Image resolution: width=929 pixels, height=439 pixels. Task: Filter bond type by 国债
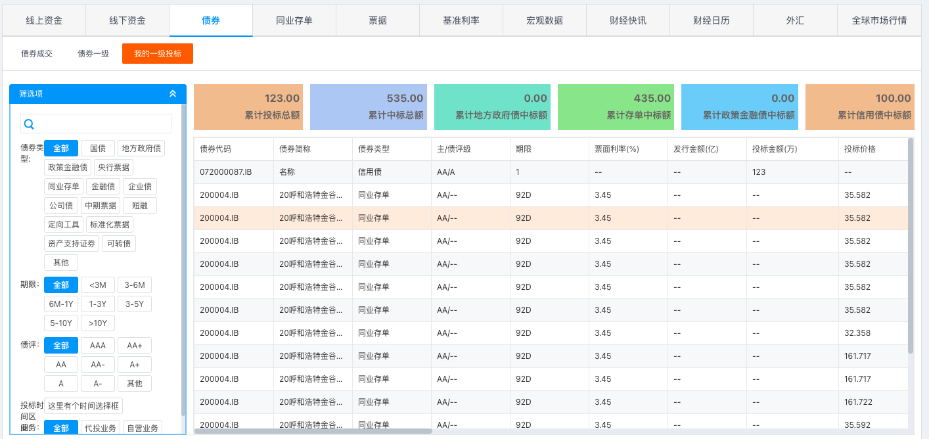[x=98, y=149]
